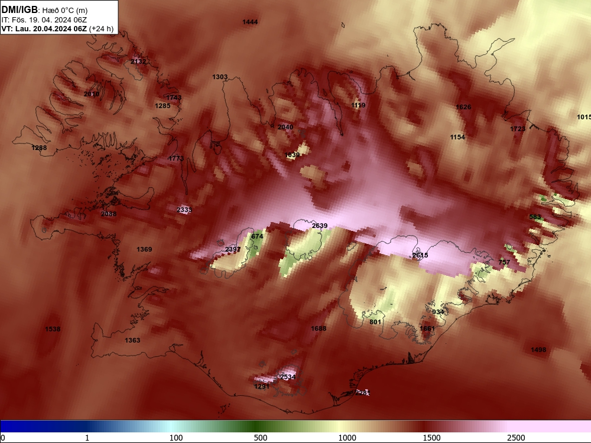This screenshot has width=591, height=443.
Task: Click the 2500 tick on the color scale
Action: tap(516, 438)
